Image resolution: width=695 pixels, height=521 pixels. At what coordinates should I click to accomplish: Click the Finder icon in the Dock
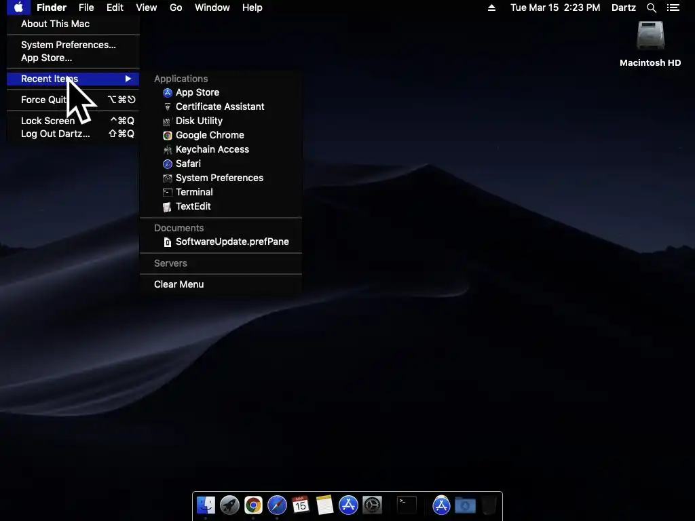(x=206, y=505)
